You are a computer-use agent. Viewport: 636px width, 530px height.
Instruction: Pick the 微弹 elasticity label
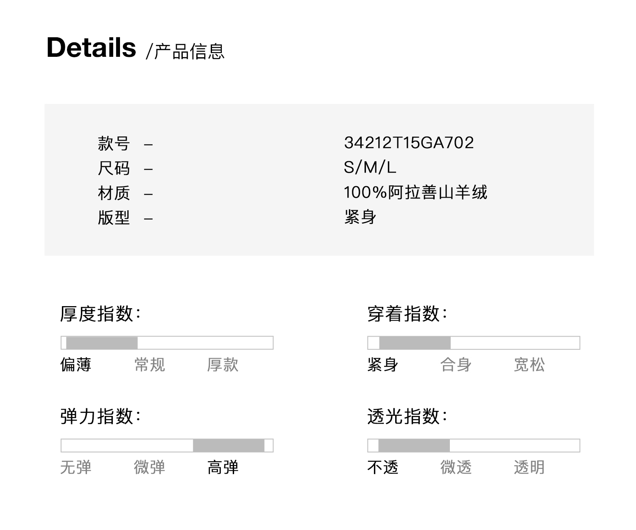click(x=149, y=468)
